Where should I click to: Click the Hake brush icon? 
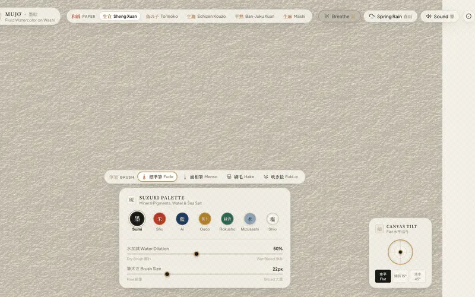coord(229,176)
